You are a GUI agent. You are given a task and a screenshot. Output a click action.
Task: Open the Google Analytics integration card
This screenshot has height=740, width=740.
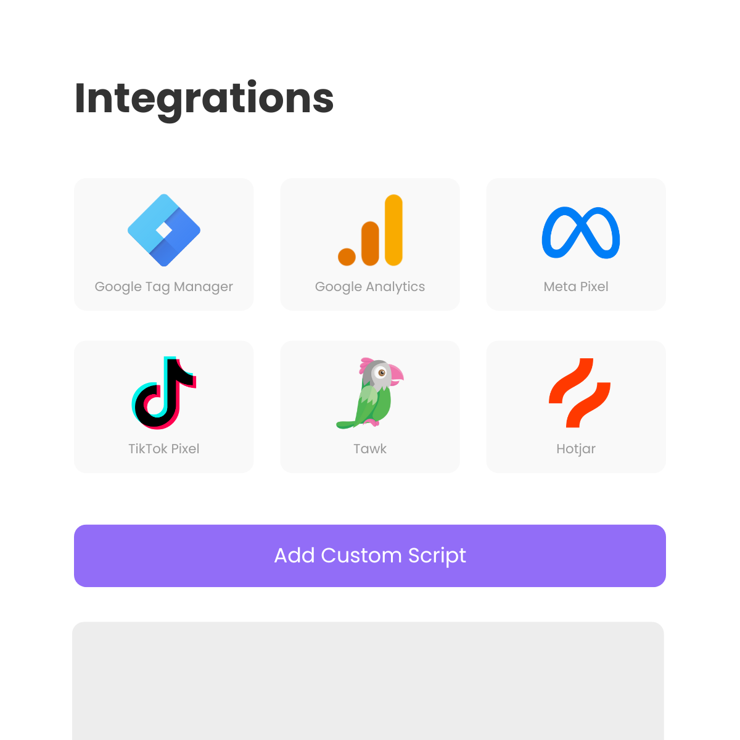[370, 244]
